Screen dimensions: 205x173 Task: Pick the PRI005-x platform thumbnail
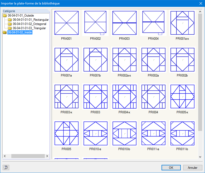click(x=182, y=96)
